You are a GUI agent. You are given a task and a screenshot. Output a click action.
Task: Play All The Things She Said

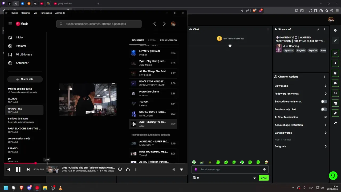pos(153,73)
